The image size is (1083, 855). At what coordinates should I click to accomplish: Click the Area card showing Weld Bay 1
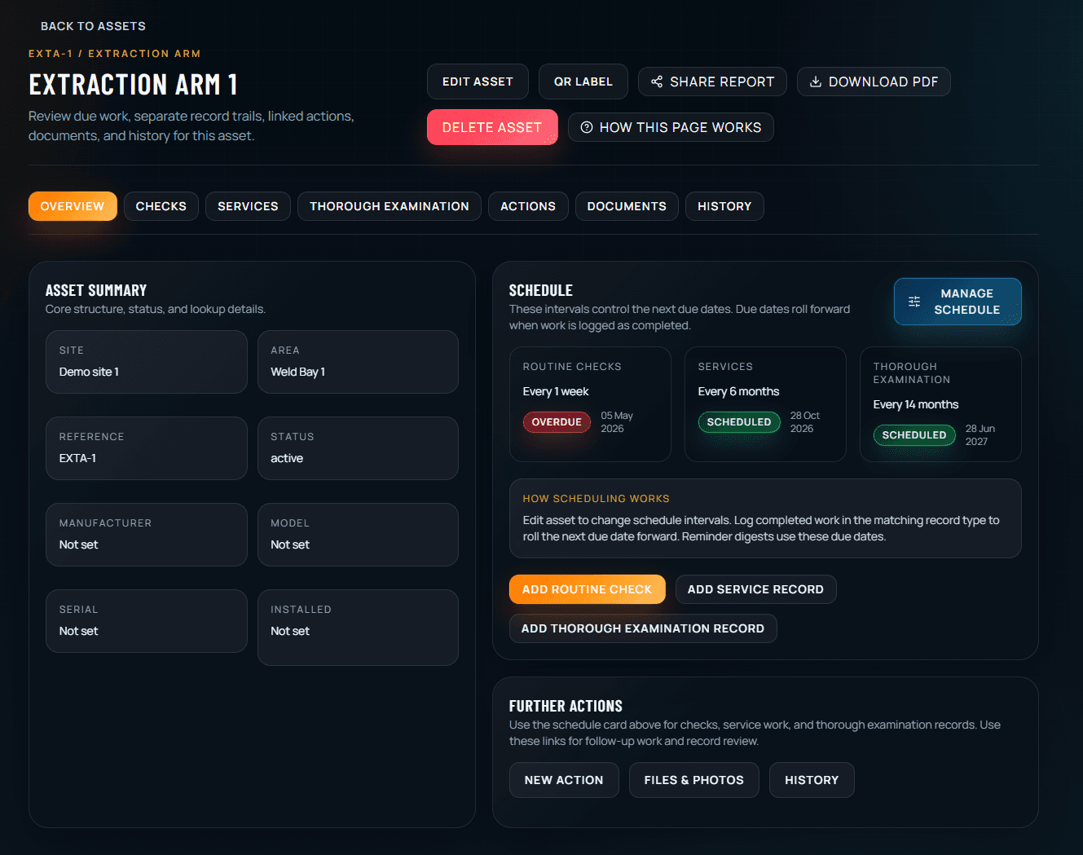point(358,362)
